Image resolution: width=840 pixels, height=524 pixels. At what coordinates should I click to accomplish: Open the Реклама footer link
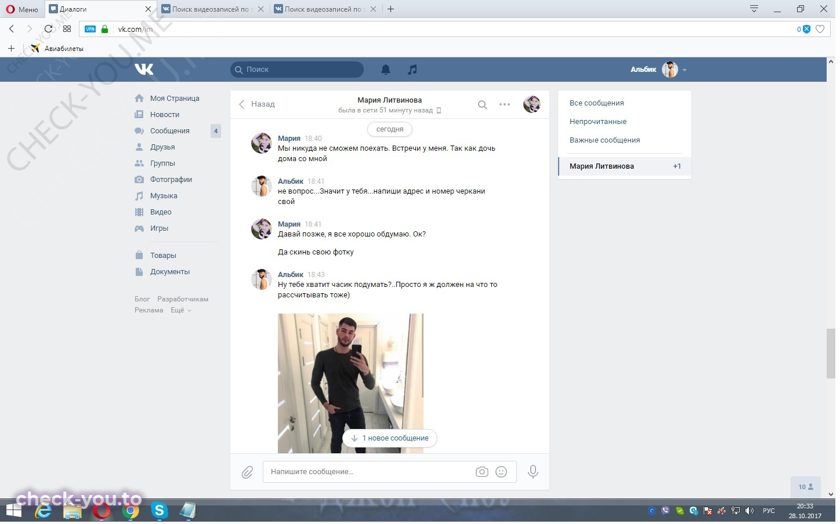tap(149, 310)
